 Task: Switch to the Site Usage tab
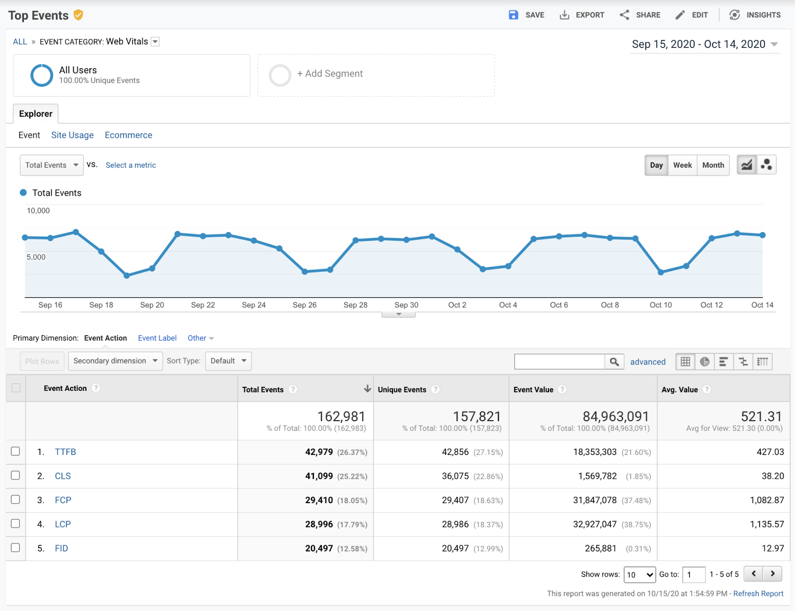click(72, 135)
